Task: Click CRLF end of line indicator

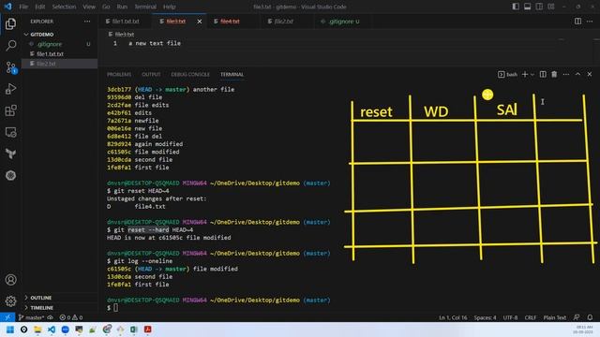Action: pyautogui.click(x=531, y=317)
